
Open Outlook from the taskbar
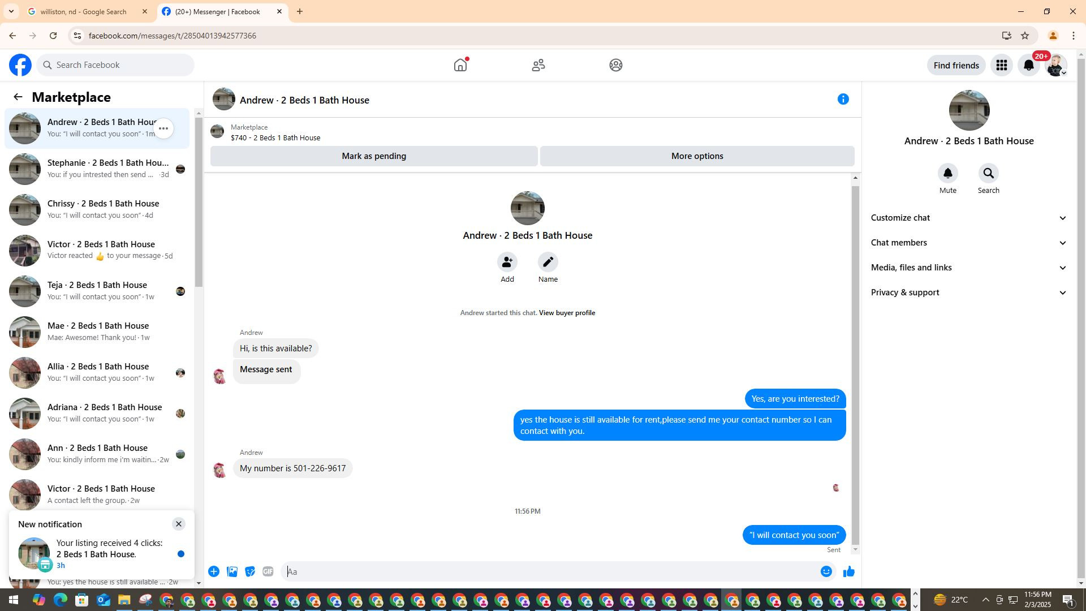pyautogui.click(x=103, y=600)
